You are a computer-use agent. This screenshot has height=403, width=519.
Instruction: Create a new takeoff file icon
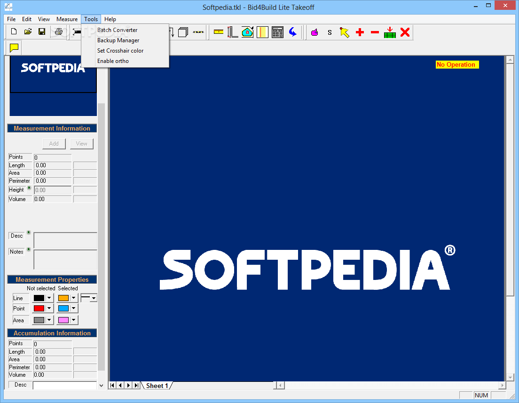tap(14, 32)
